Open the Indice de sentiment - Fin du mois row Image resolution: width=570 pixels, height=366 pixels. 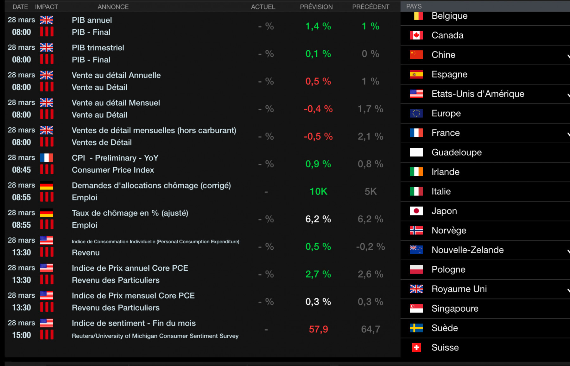pos(202,329)
